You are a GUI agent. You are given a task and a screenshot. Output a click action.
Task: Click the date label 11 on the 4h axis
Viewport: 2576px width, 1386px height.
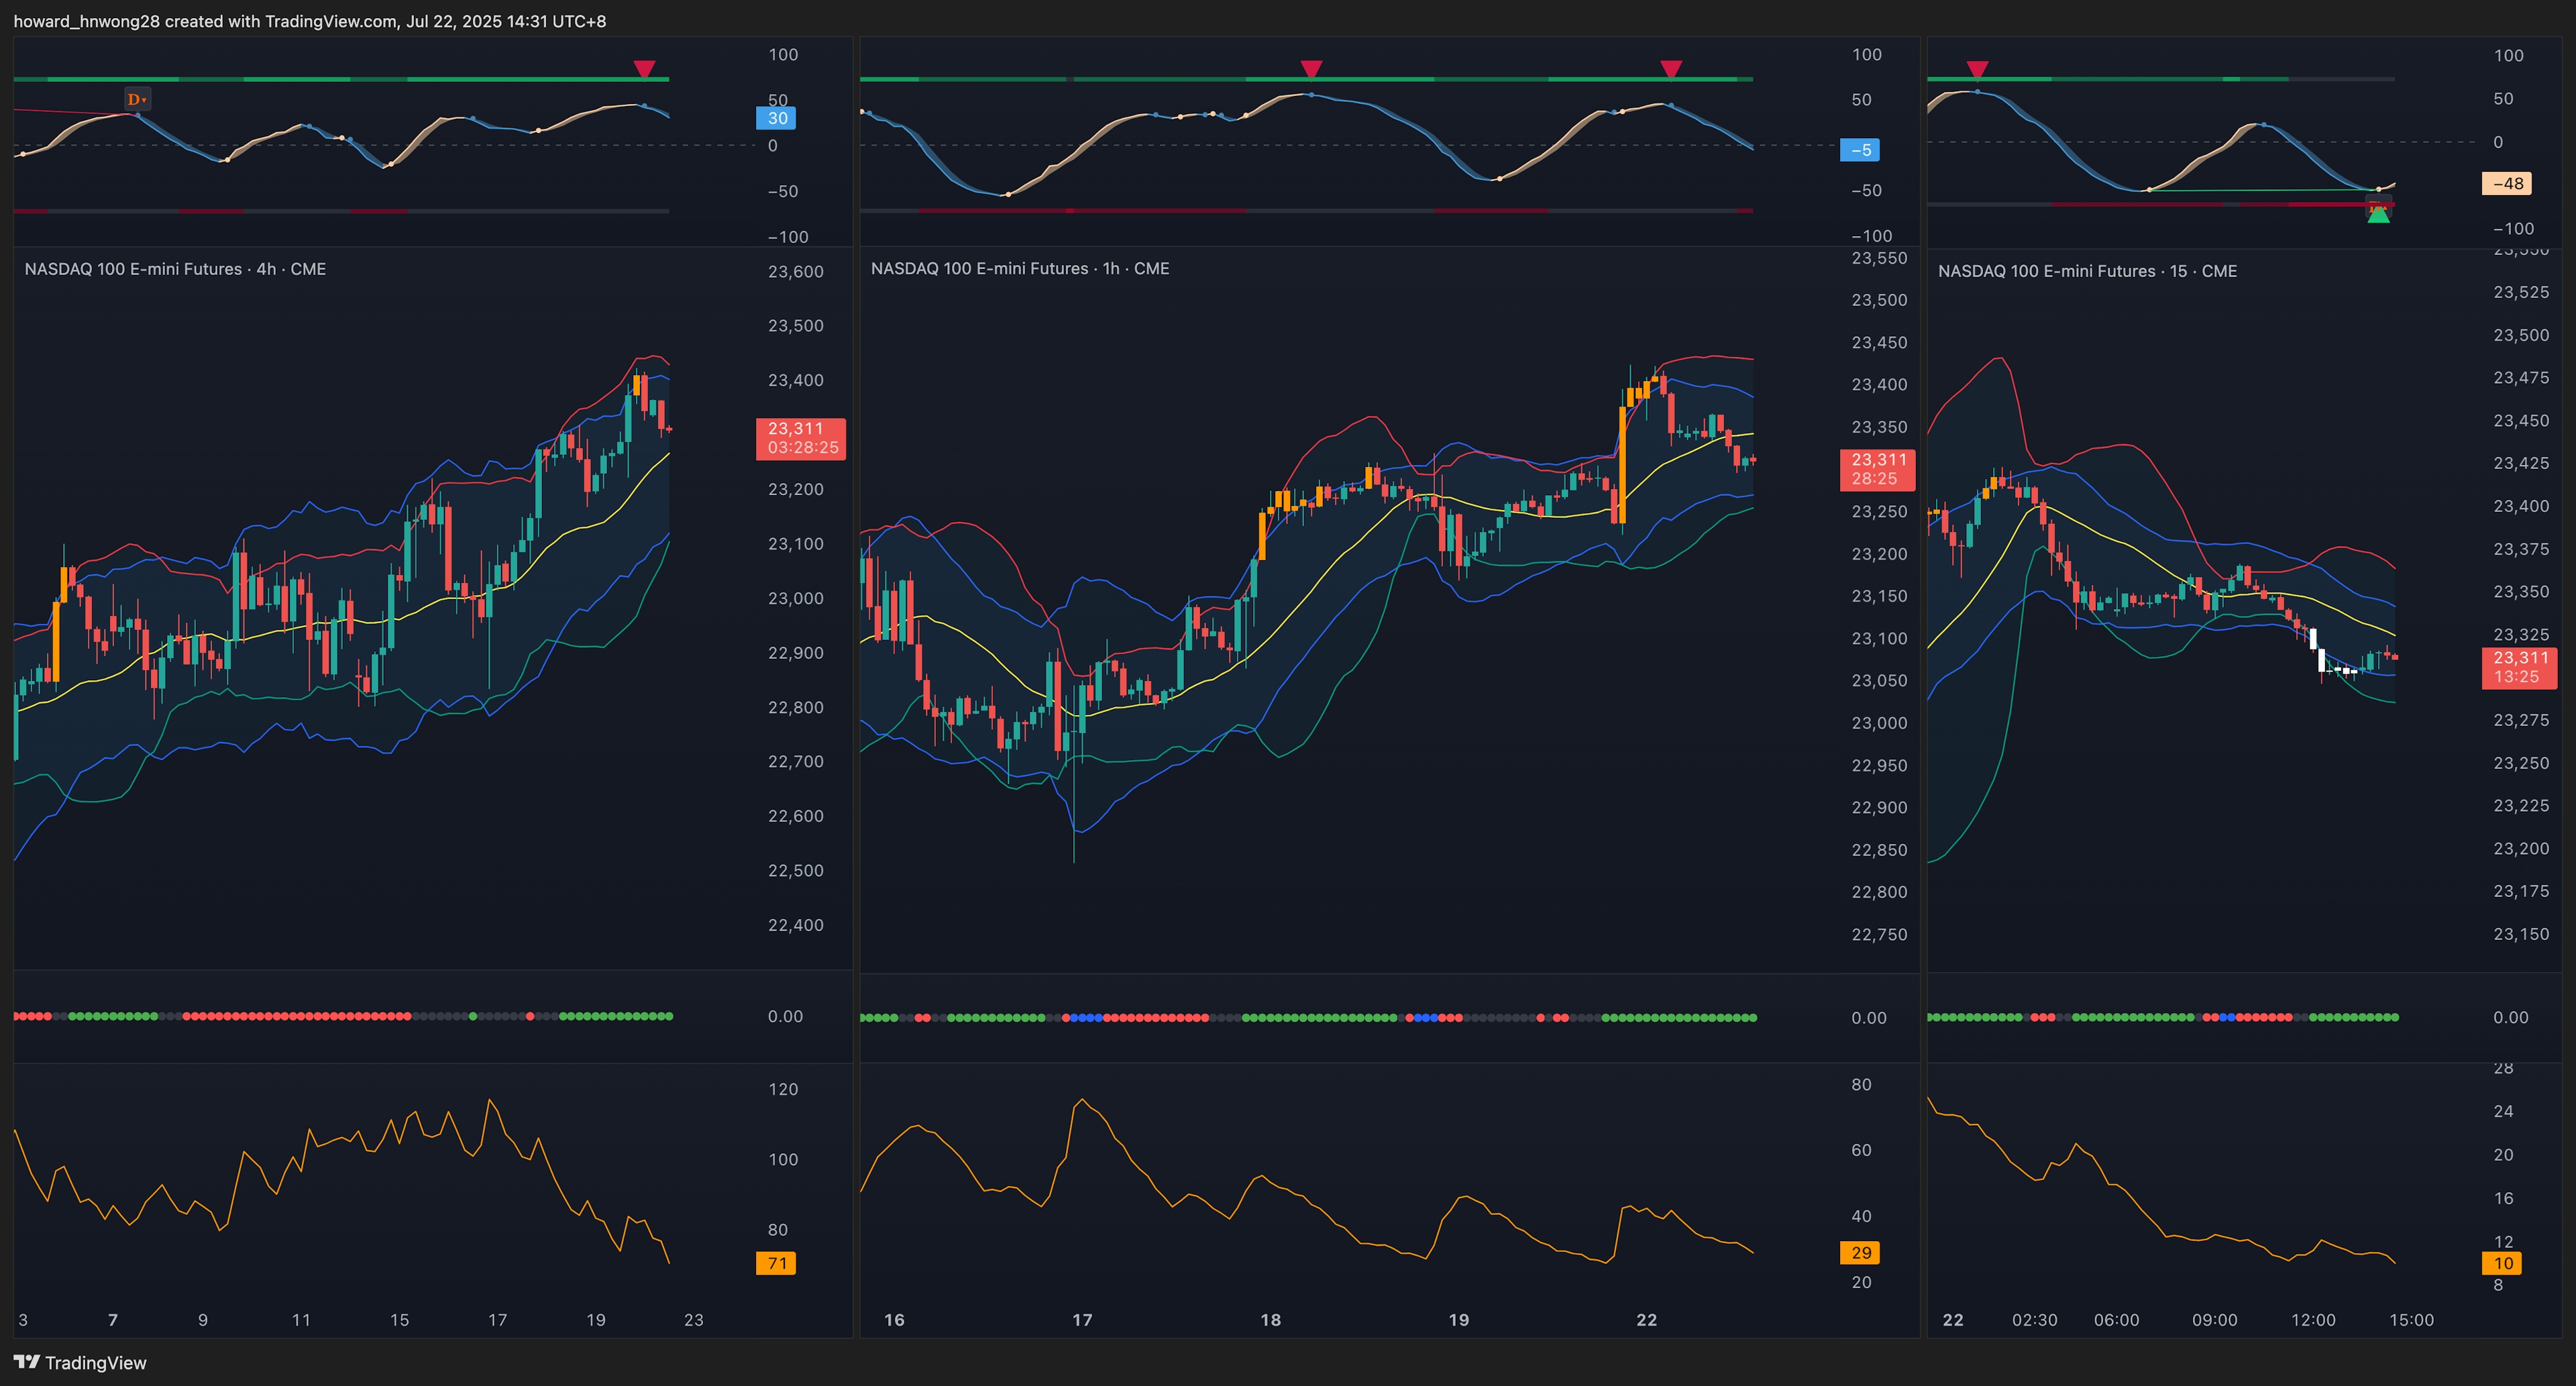[x=301, y=1320]
